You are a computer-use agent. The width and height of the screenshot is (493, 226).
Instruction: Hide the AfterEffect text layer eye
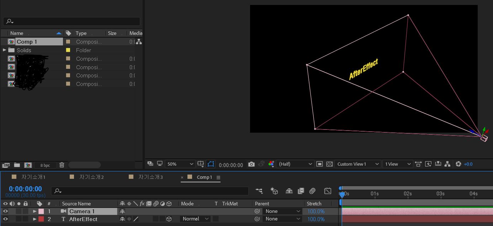5,219
